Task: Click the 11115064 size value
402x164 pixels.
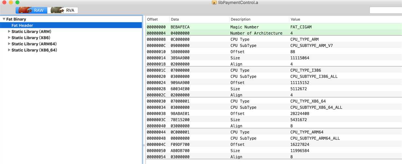Action: point(300,58)
